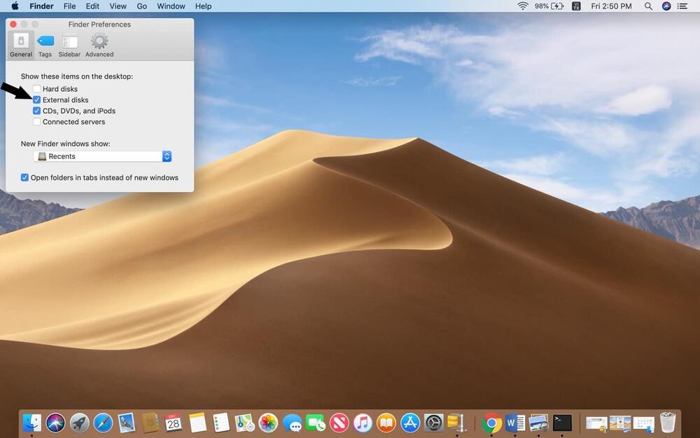Disable Open folders in tabs option

pos(25,178)
